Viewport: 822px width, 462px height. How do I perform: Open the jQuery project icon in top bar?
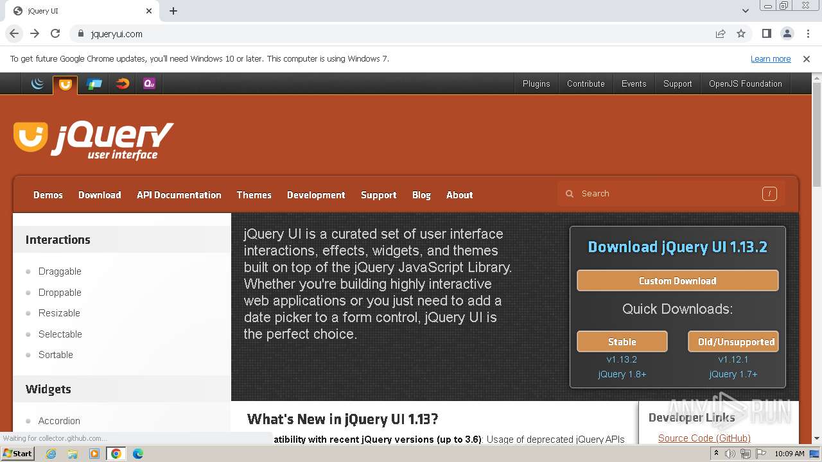37,83
